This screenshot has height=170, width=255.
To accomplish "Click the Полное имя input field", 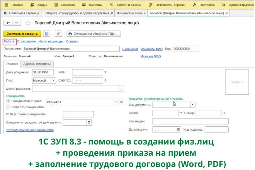I will 71,49.
